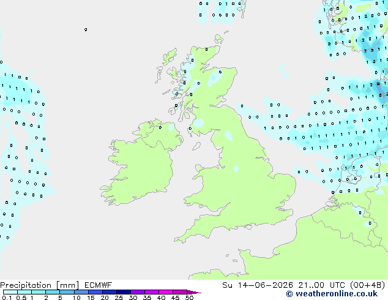Image resolution: width=388 pixels, height=300 pixels.
Task: Select the purple 30-35 mm legend swatch
Action: tap(138, 292)
